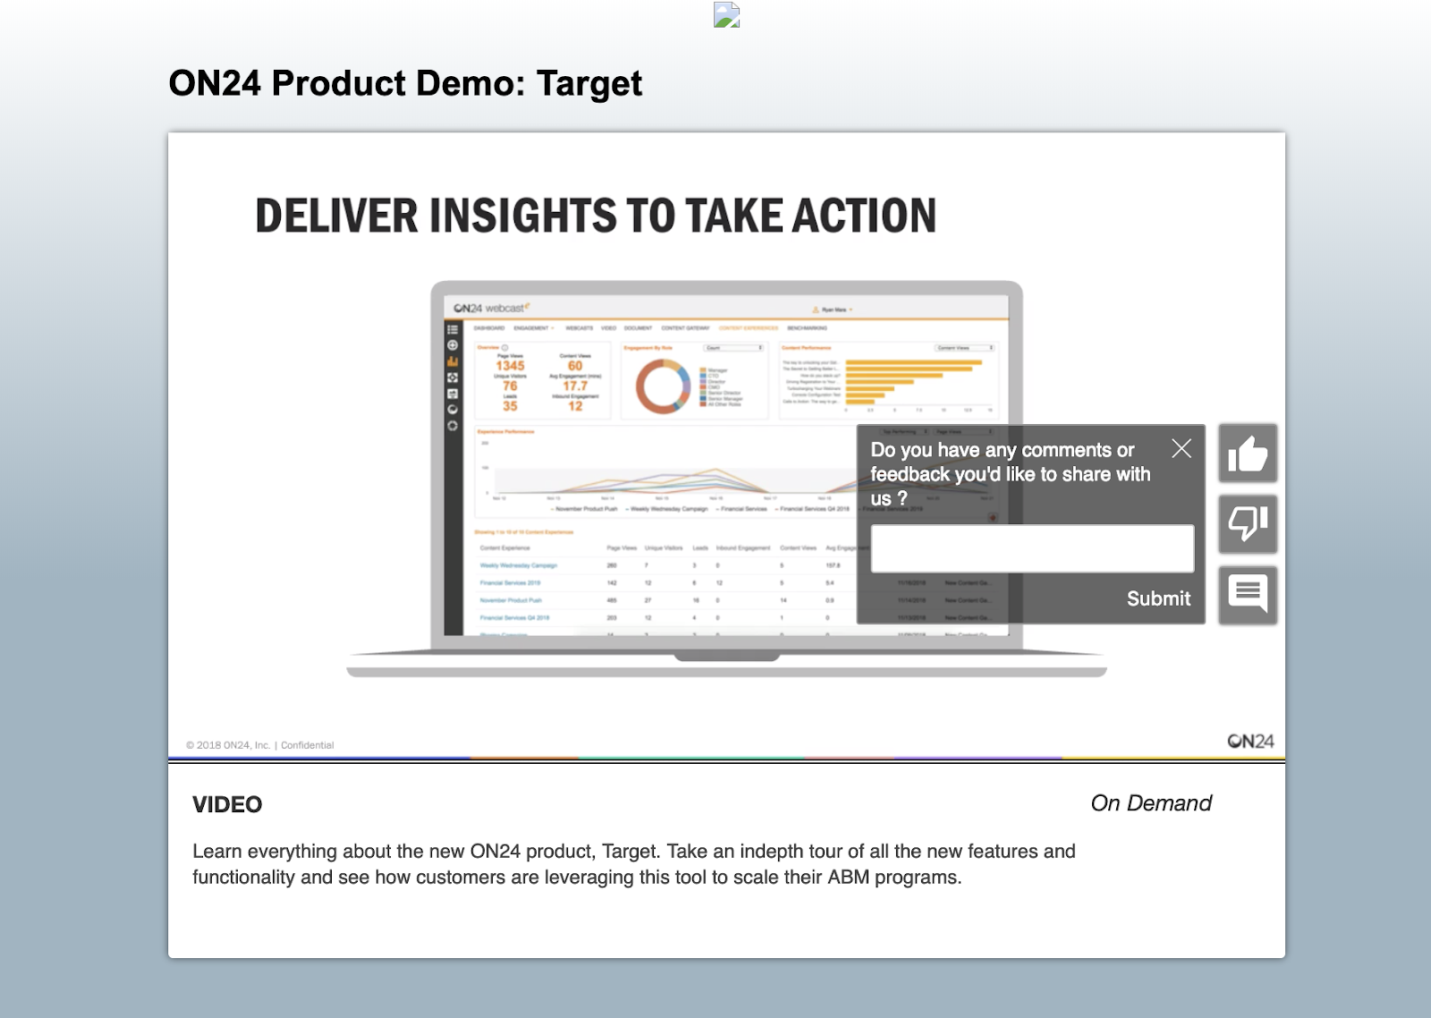The height and width of the screenshot is (1018, 1431).
Task: Click the broken logo image at top
Action: 726,15
